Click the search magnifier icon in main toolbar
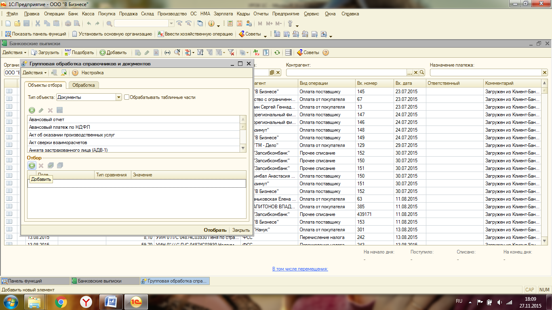Screen dimensions: 552x310 [109, 24]
